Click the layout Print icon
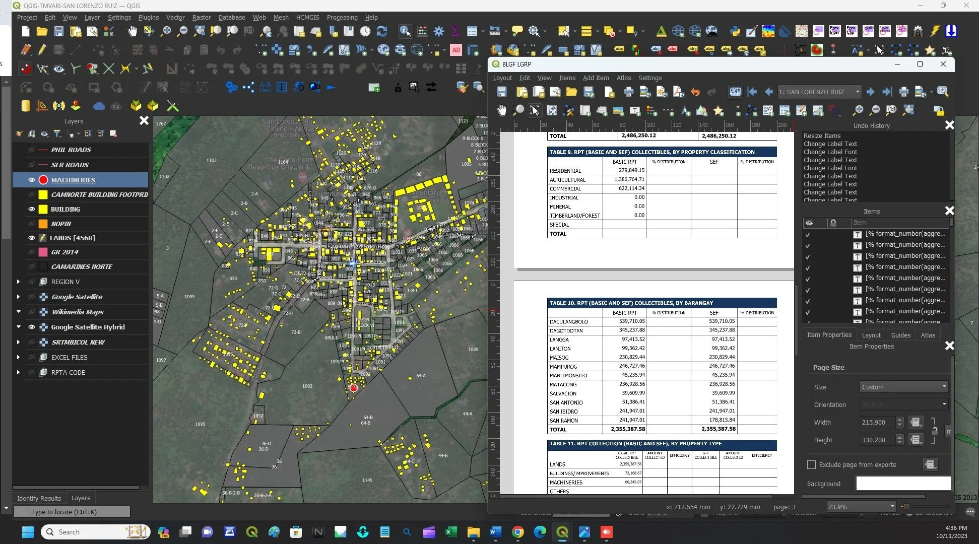The height and width of the screenshot is (544, 979). 628,92
